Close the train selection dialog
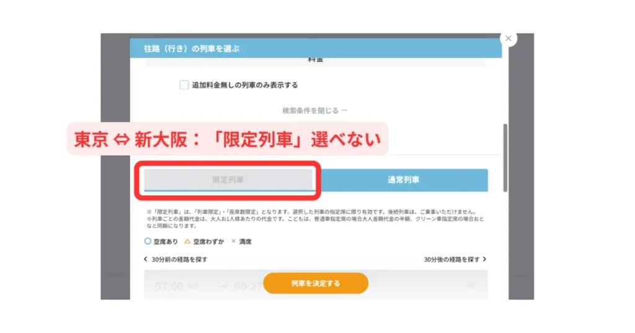 [508, 38]
